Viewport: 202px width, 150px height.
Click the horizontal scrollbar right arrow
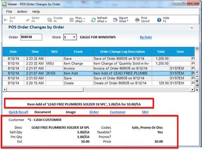pos(192,90)
